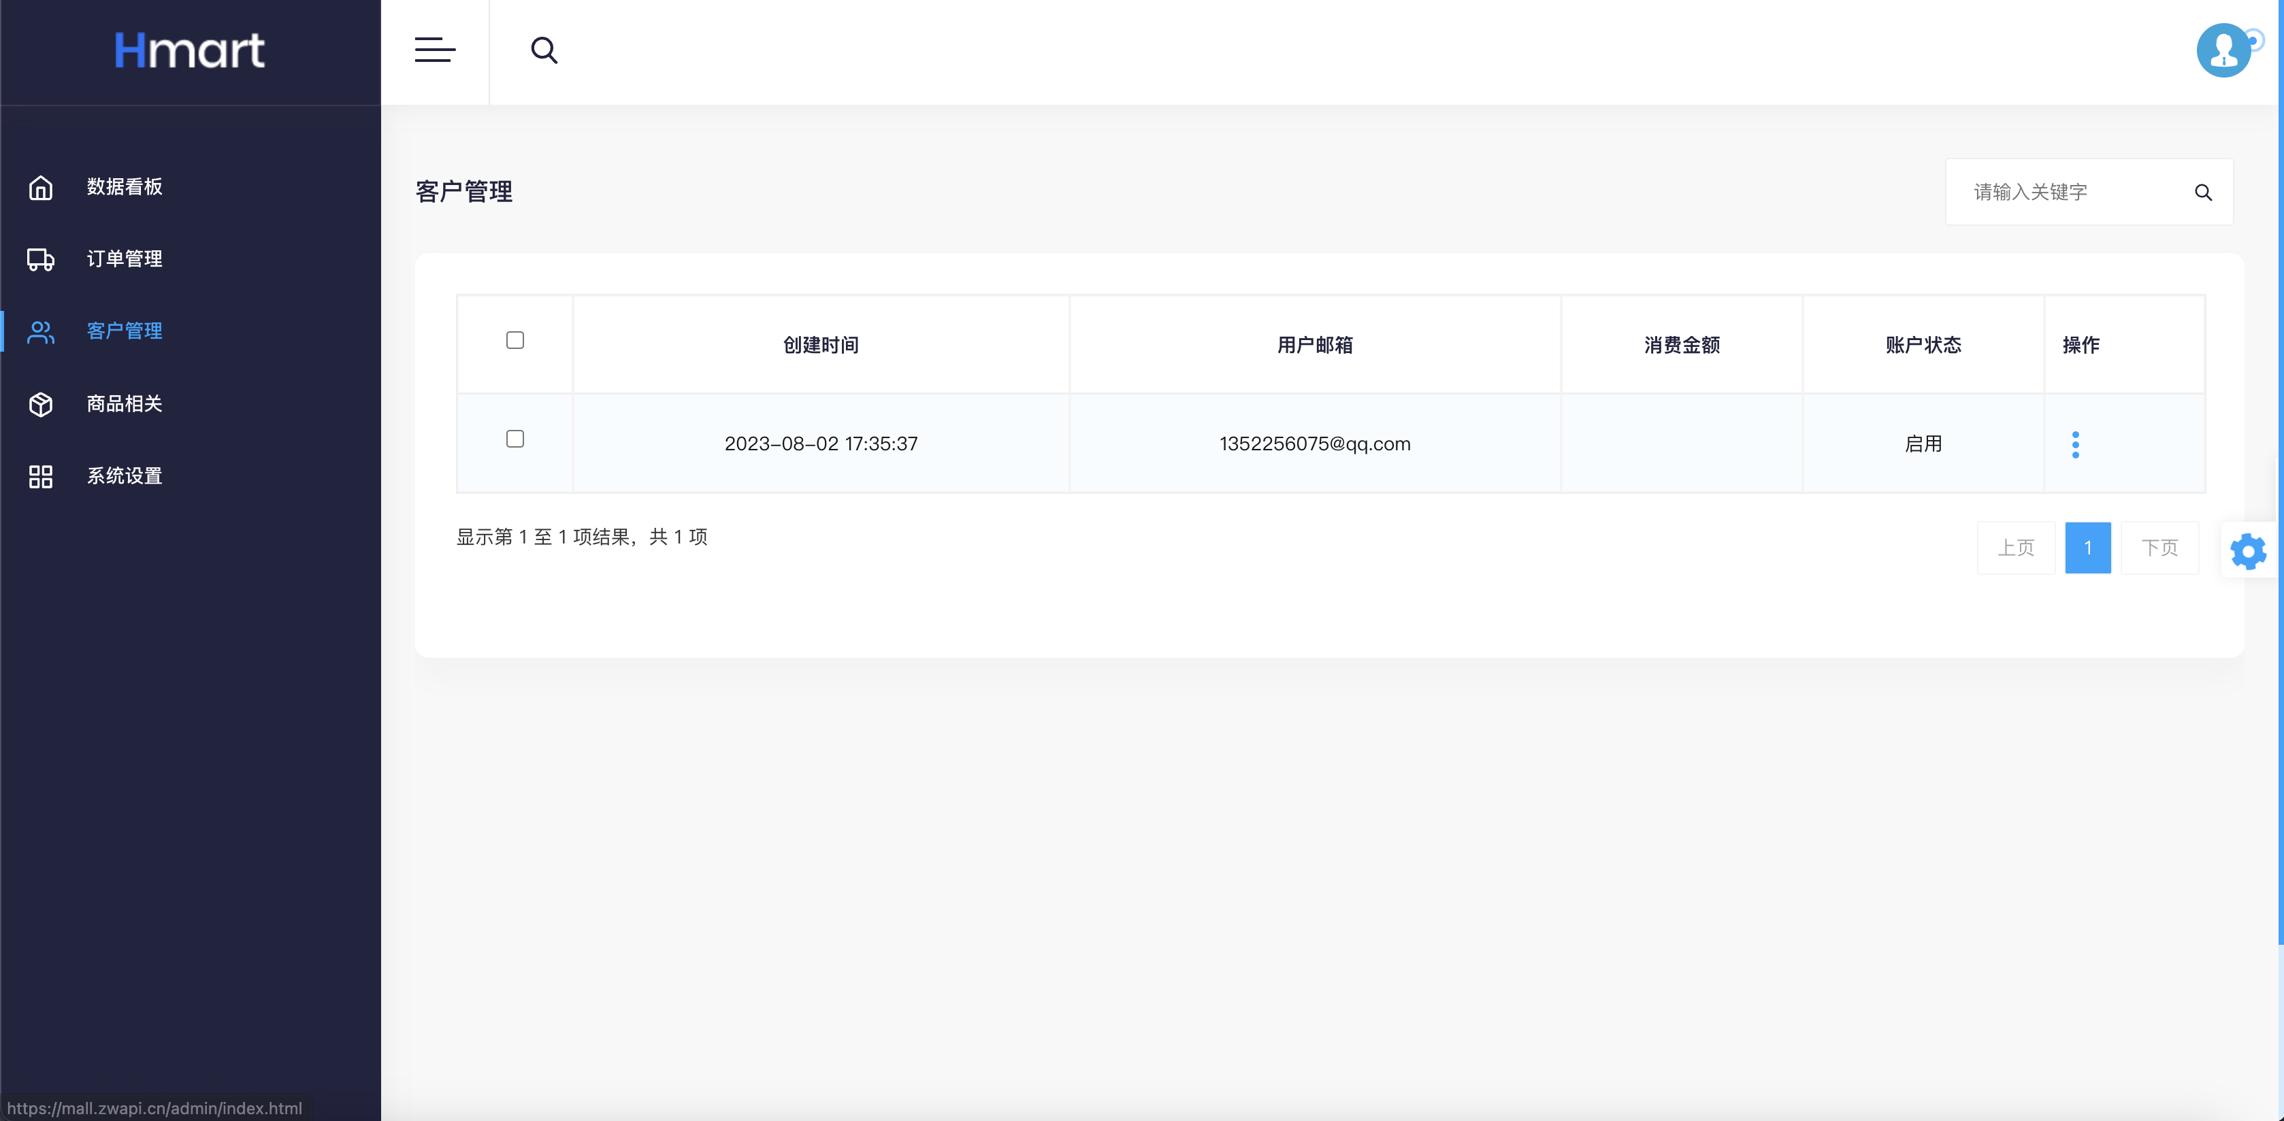Click 启用 to change account status
The width and height of the screenshot is (2284, 1121).
point(1923,444)
